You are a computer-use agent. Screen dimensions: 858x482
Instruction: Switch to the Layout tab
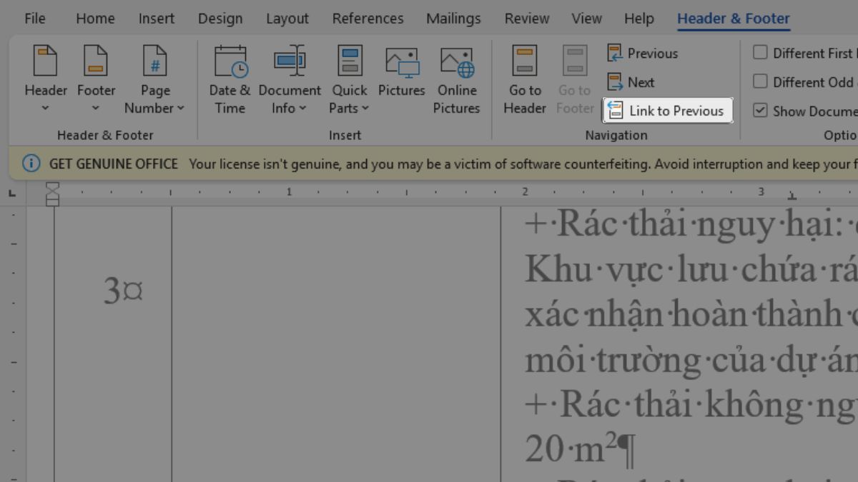click(287, 19)
